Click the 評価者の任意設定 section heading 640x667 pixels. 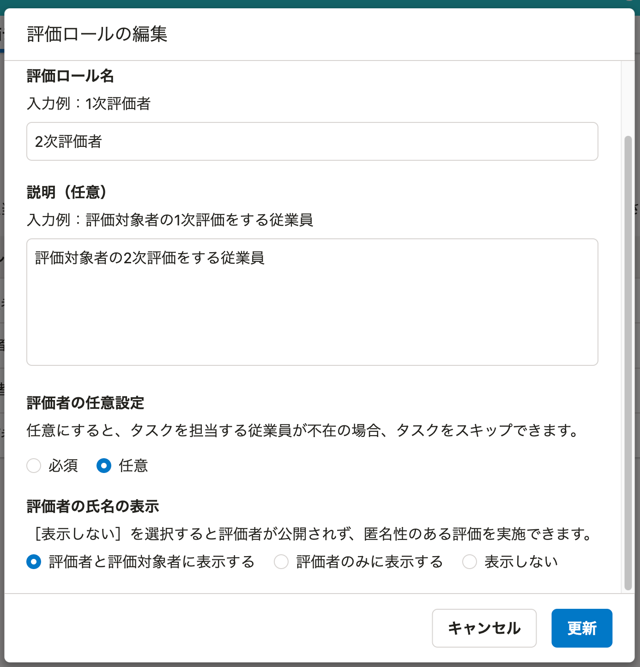tap(85, 403)
